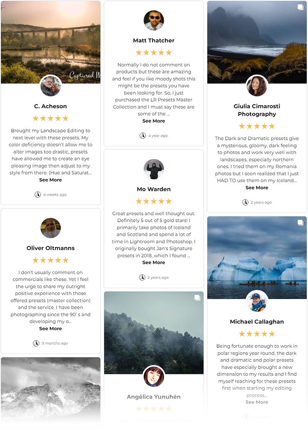Click Oliver Oltmanns' profile picture
This screenshot has height=429, width=308.
(50, 228)
